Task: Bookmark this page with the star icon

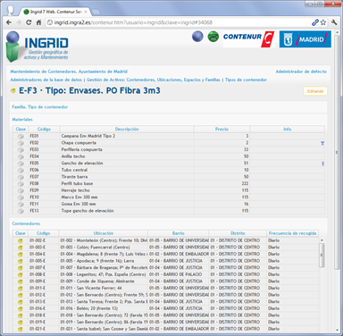Action: [323, 22]
